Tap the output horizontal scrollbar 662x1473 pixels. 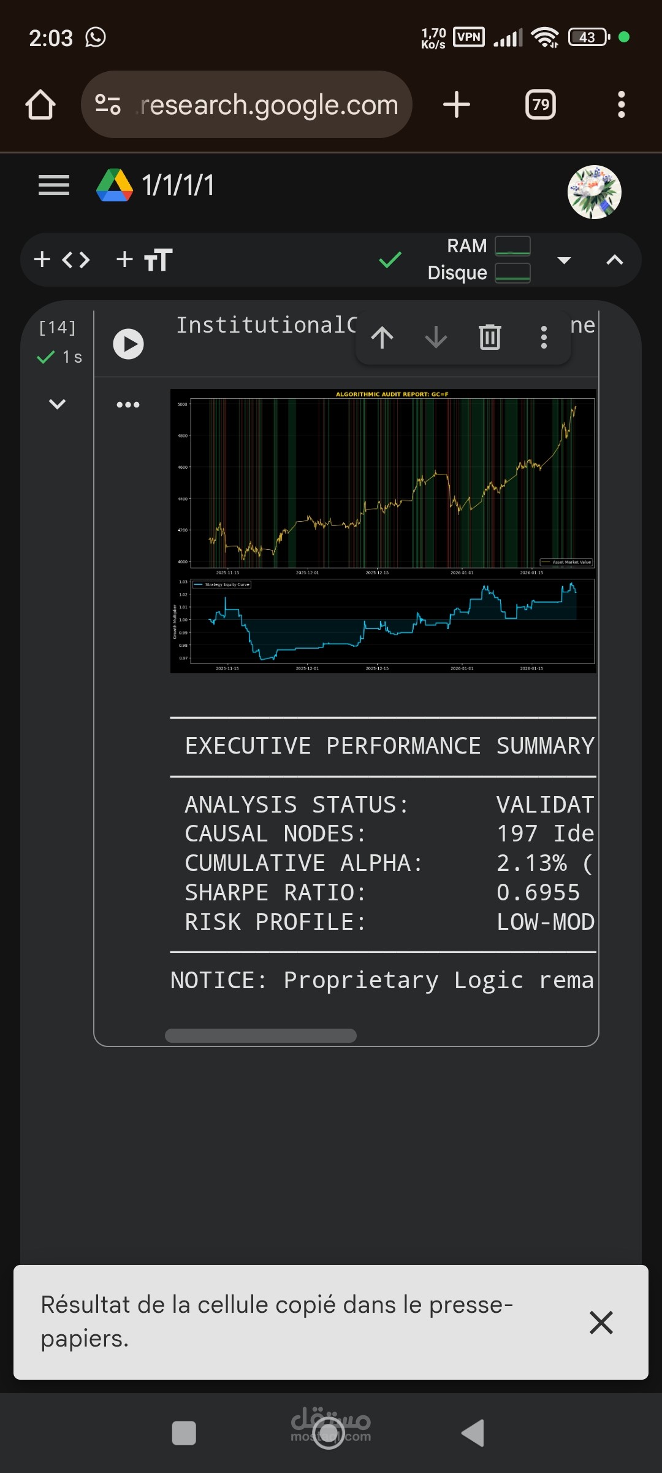[x=261, y=1035]
